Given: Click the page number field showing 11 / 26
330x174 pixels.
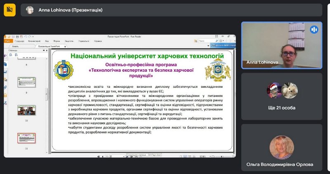Looking at the screenshot, I should point(114,156).
